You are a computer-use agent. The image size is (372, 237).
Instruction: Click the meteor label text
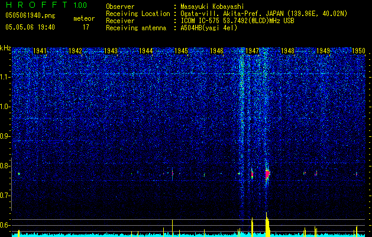(84, 18)
